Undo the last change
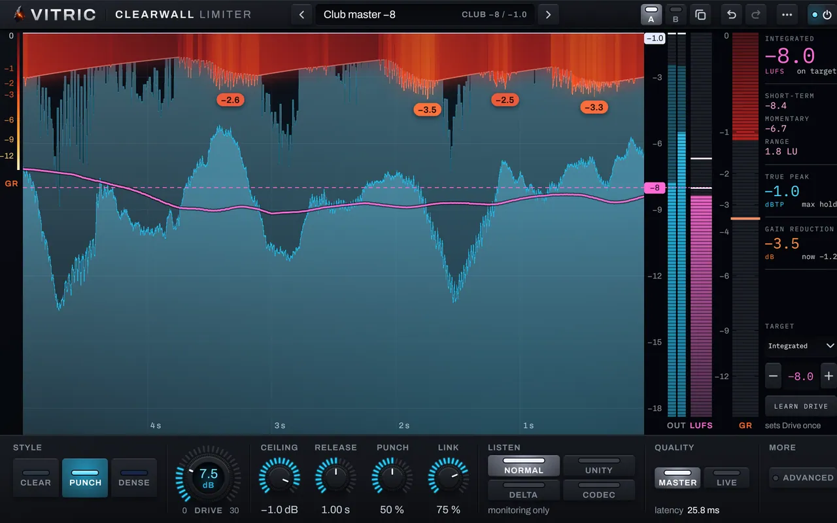This screenshot has width=837, height=523. tap(732, 14)
